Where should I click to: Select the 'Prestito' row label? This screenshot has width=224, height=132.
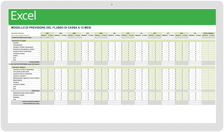(15, 56)
